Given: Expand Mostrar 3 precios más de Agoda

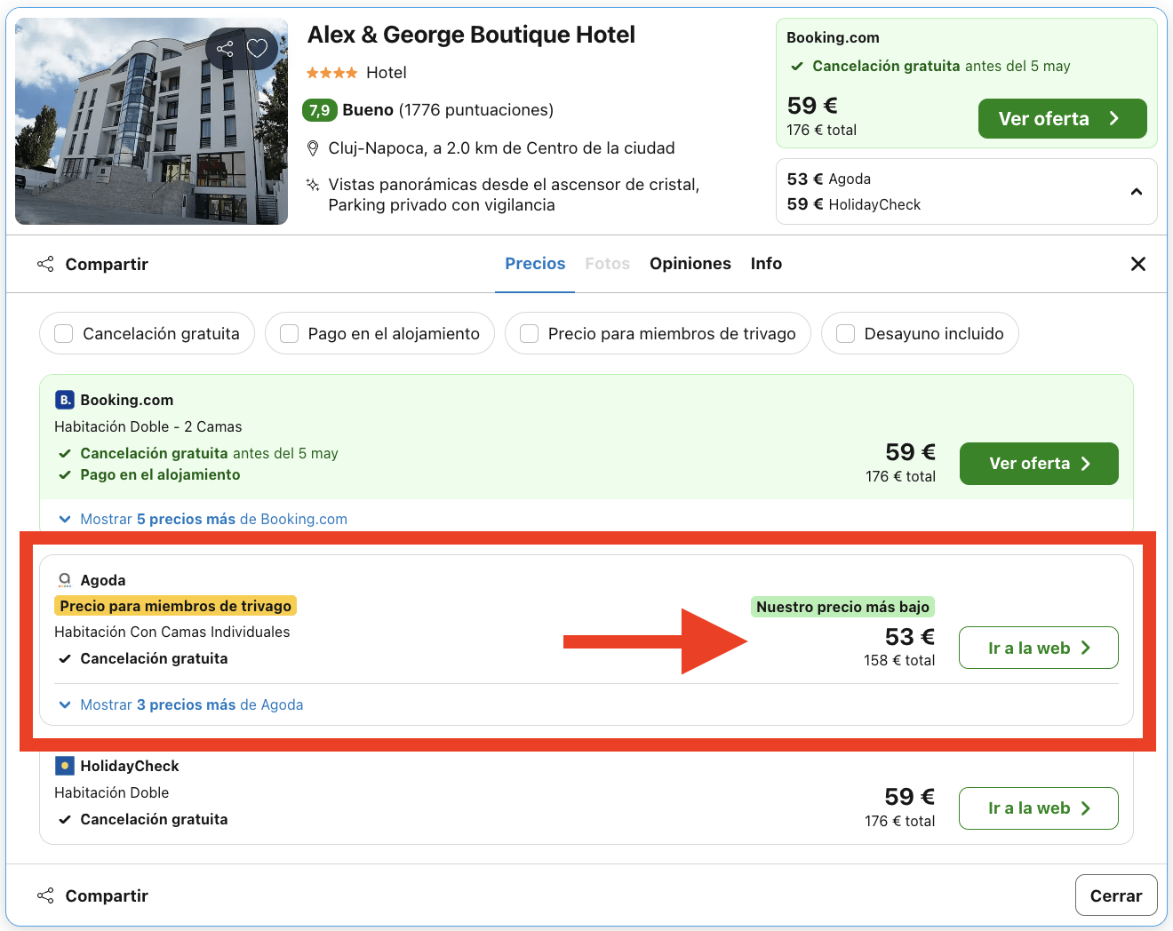Looking at the screenshot, I should pyautogui.click(x=180, y=704).
